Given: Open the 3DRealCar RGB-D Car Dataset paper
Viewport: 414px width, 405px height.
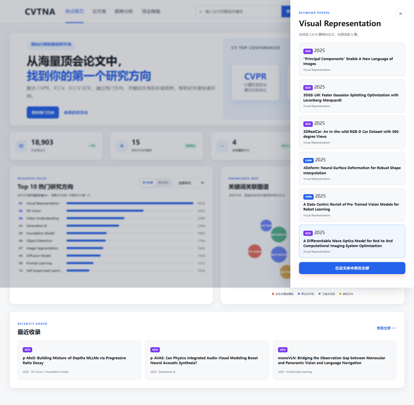Looking at the screenshot, I should [352, 132].
